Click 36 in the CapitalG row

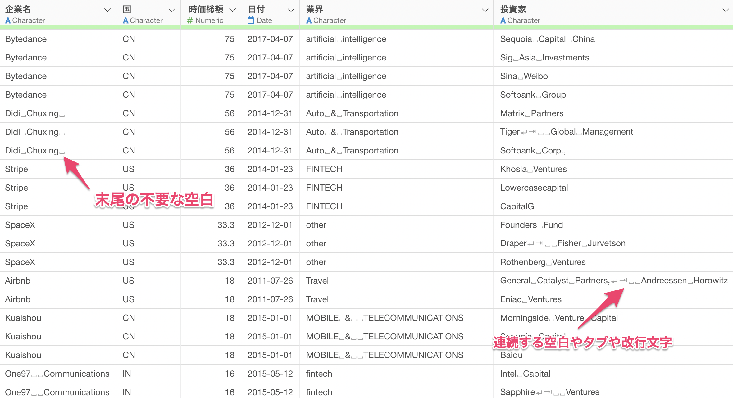(230, 206)
